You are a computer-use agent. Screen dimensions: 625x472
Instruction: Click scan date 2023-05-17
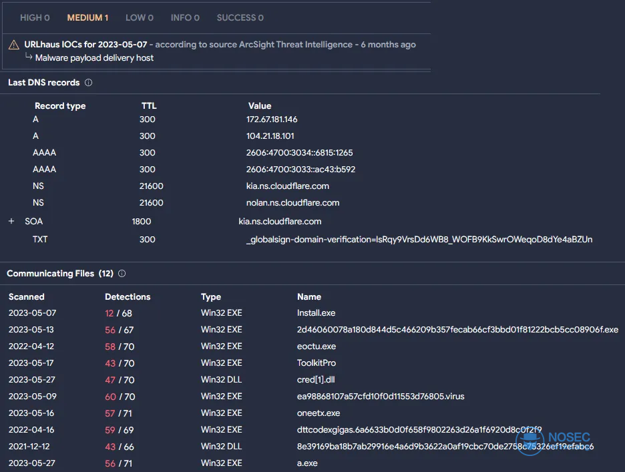point(31,363)
